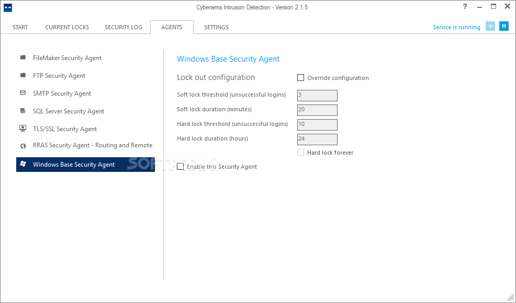516x303 pixels.
Task: Click the Hard lock duration hours field
Action: click(x=317, y=139)
